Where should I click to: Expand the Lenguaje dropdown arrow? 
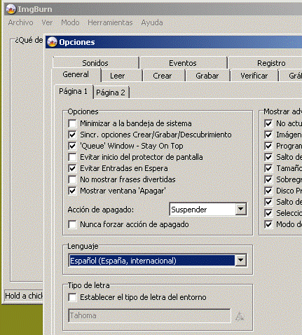[x=240, y=260]
